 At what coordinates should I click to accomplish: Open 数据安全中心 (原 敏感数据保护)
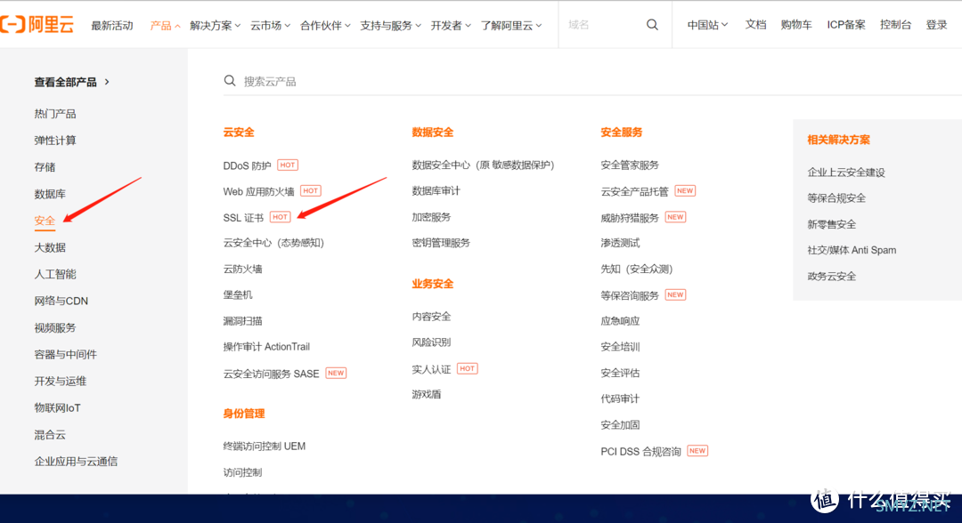483,165
